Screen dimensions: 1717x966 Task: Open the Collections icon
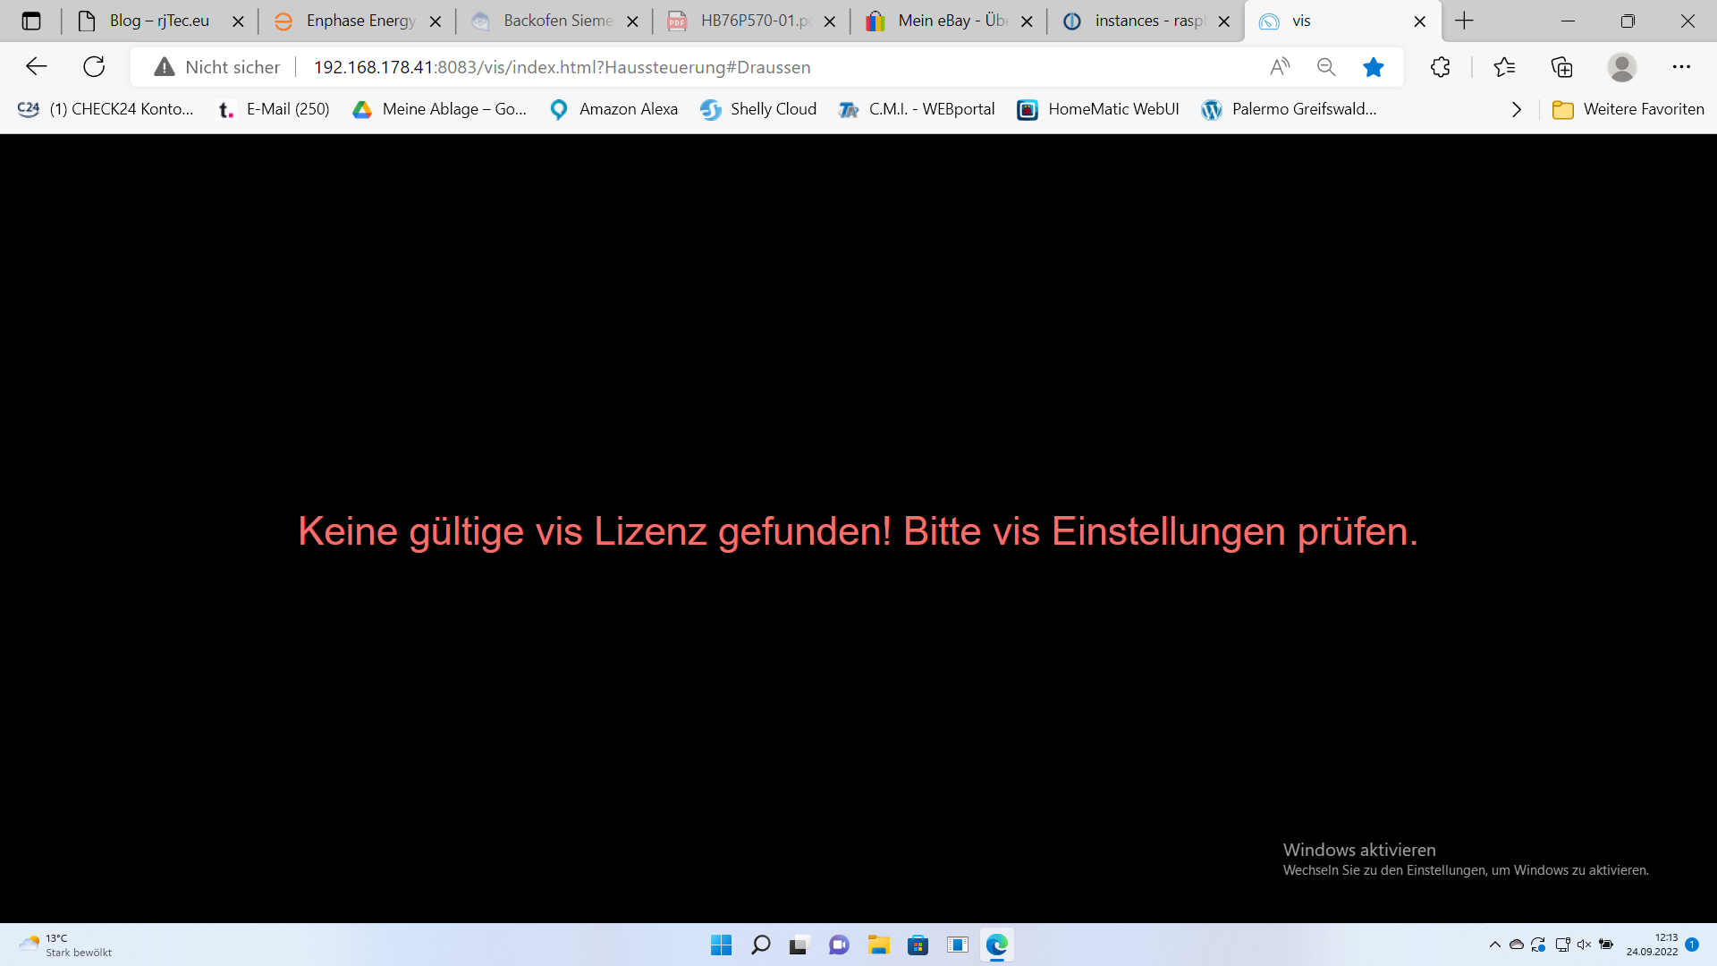coord(1561,67)
